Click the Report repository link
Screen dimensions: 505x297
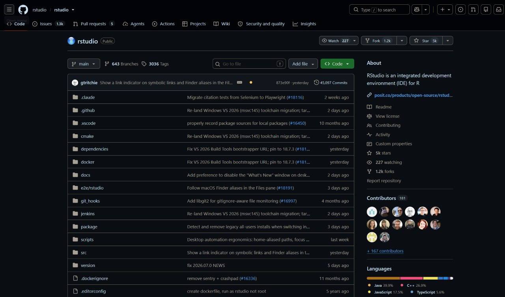(x=384, y=181)
